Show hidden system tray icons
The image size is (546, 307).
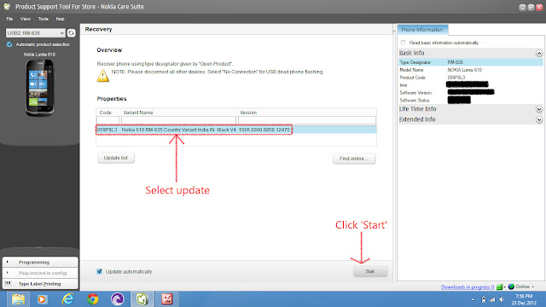click(x=473, y=299)
